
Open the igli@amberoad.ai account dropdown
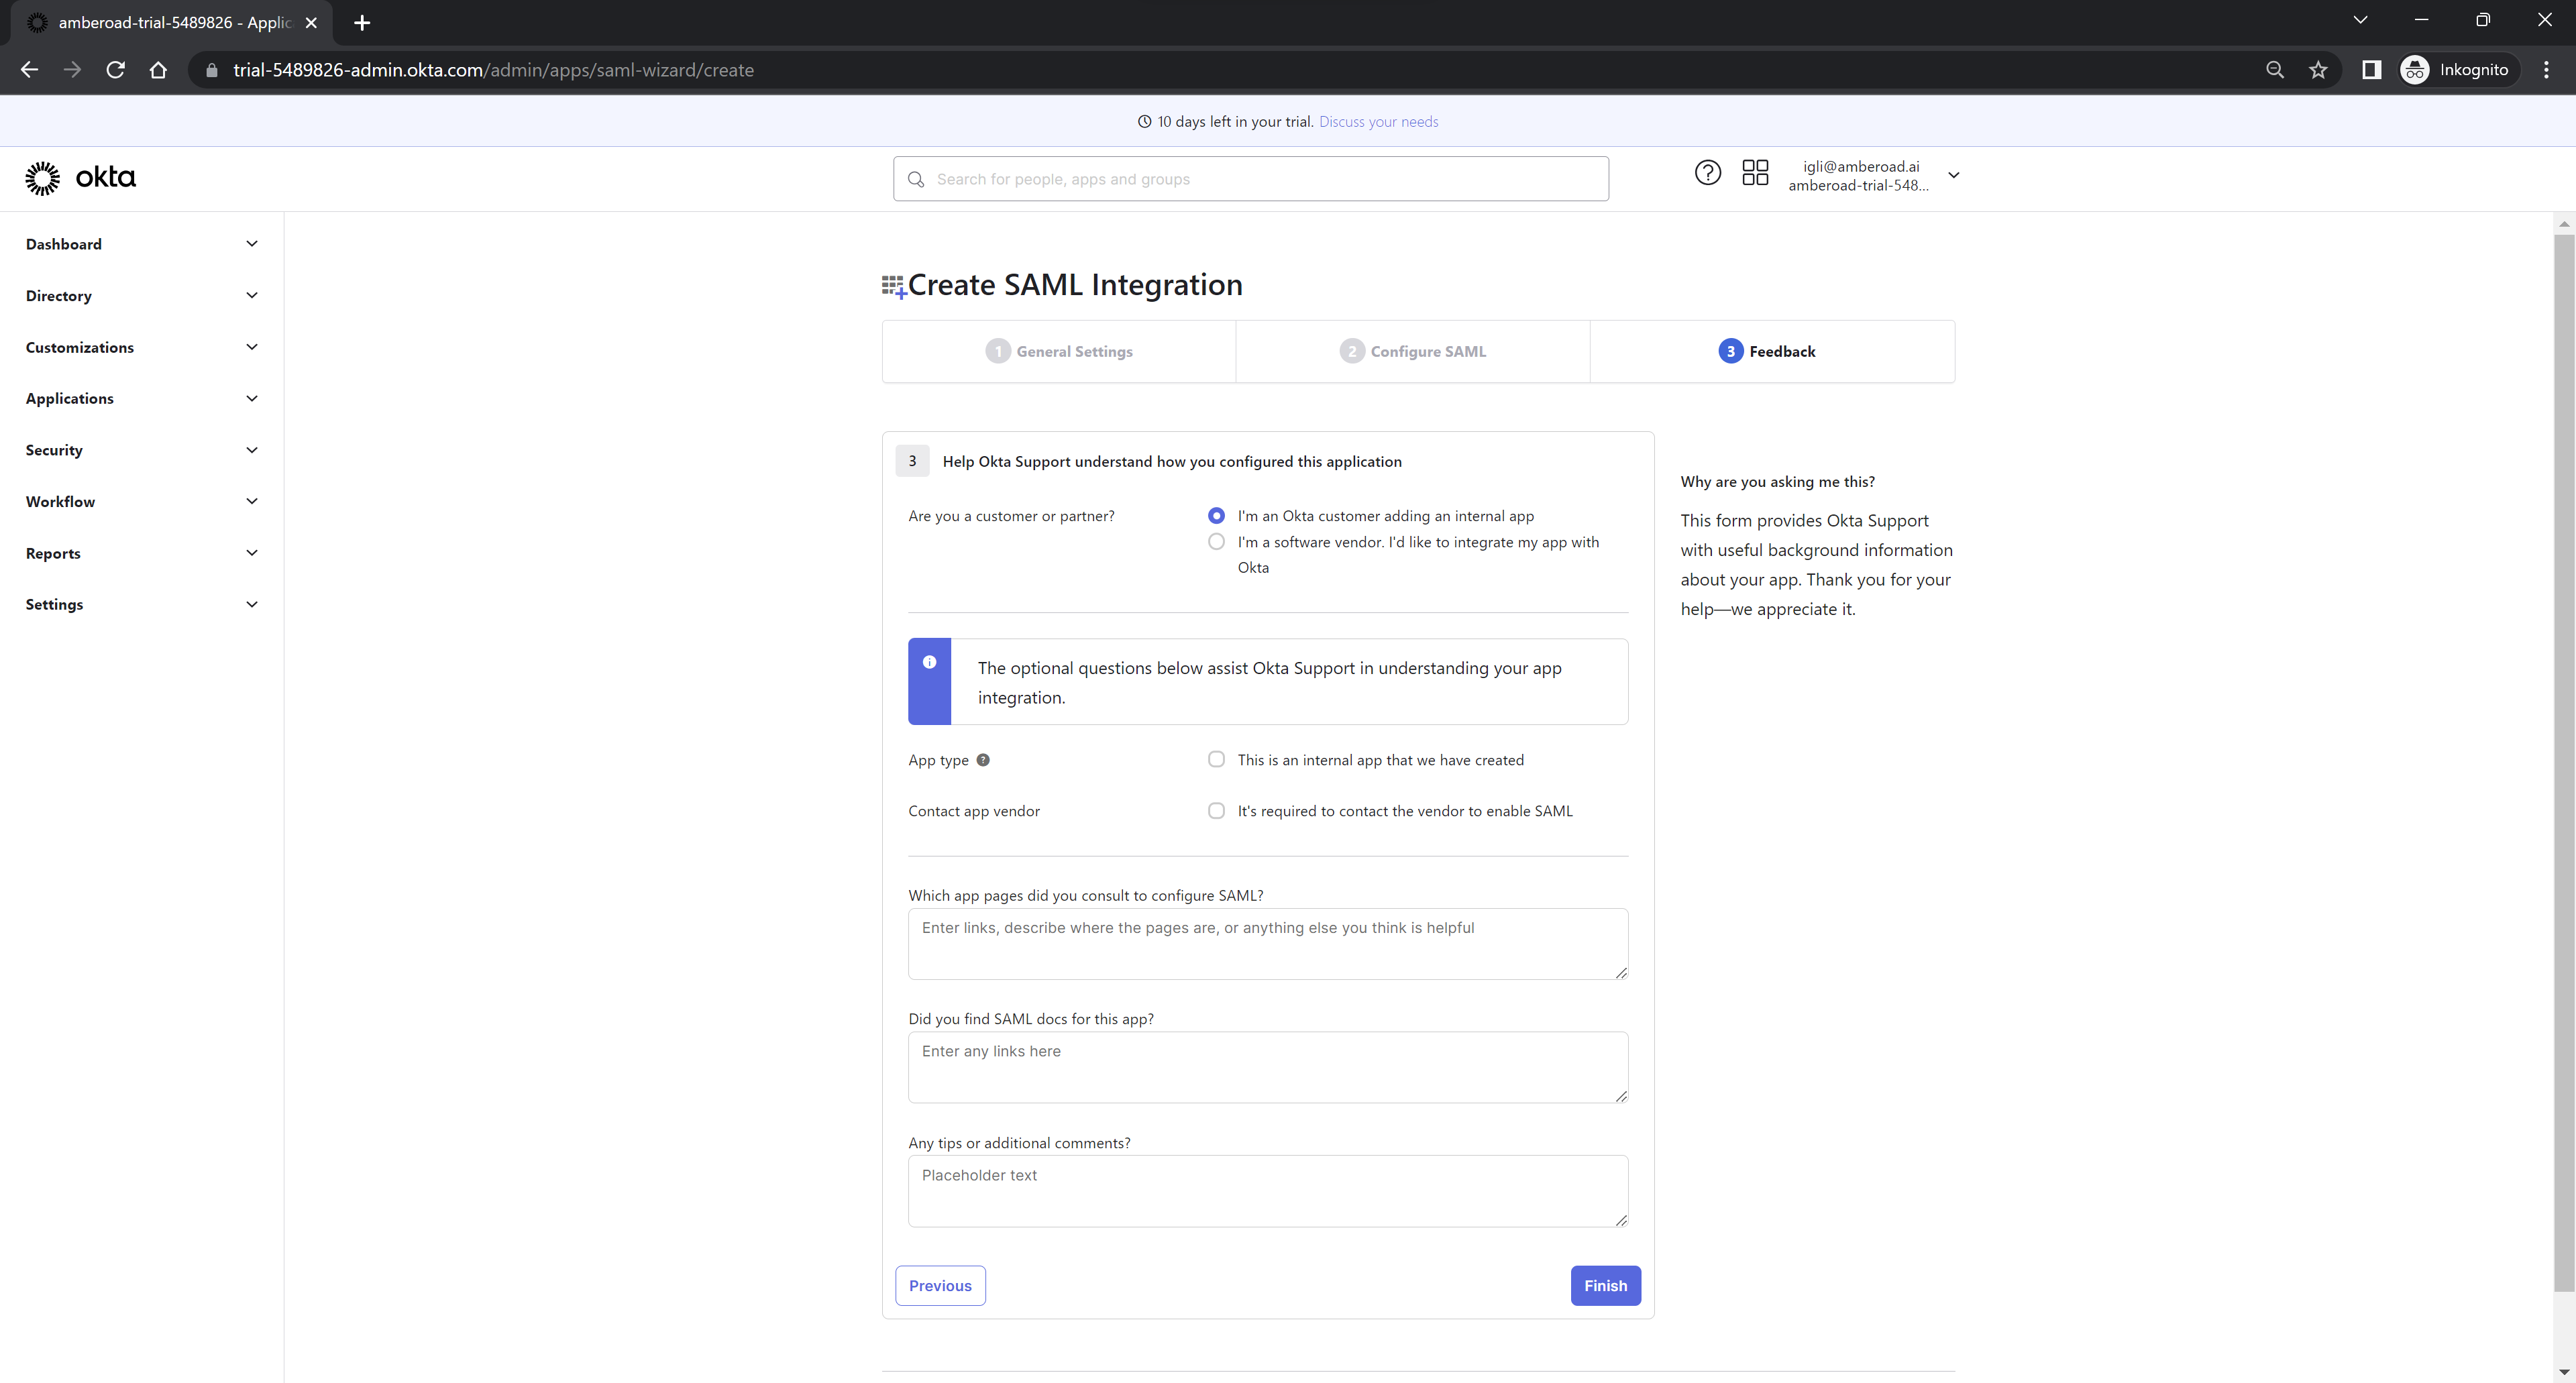pyautogui.click(x=1873, y=175)
